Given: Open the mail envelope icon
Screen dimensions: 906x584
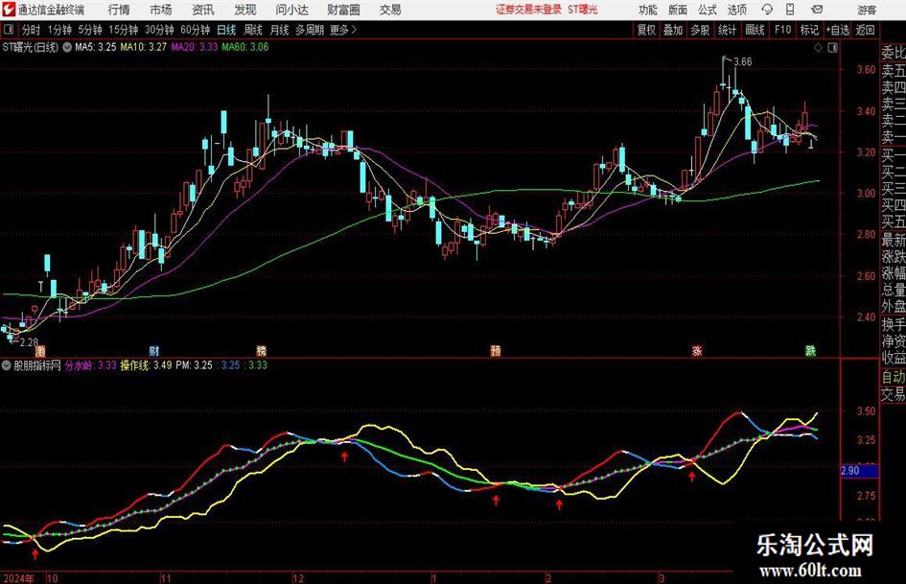Looking at the screenshot, I should tap(817, 10).
